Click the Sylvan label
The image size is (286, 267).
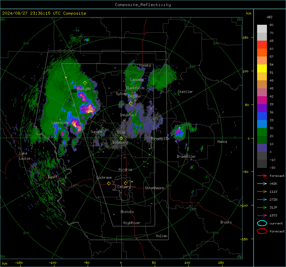click(121, 94)
